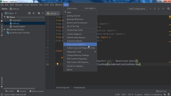Image resolution: width=171 pixels, height=96 pixels.
Task: Click the green Run icon
Action: click(151, 9)
